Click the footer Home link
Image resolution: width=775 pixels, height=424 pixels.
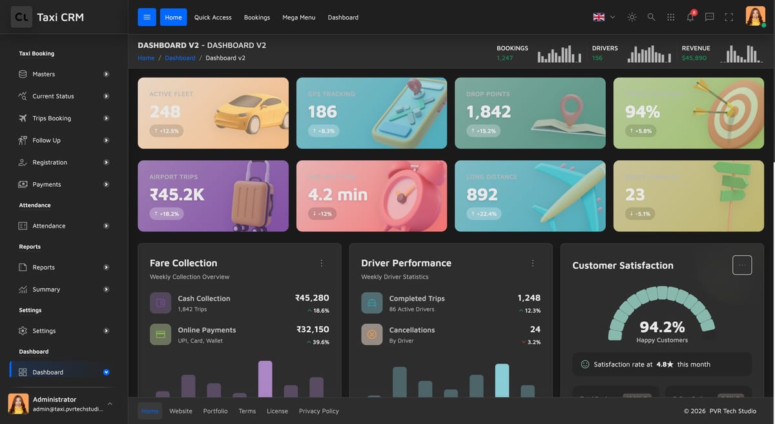[150, 411]
